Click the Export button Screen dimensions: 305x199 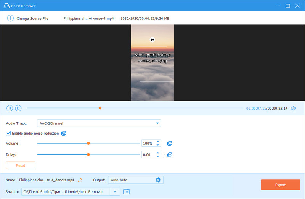click(280, 185)
